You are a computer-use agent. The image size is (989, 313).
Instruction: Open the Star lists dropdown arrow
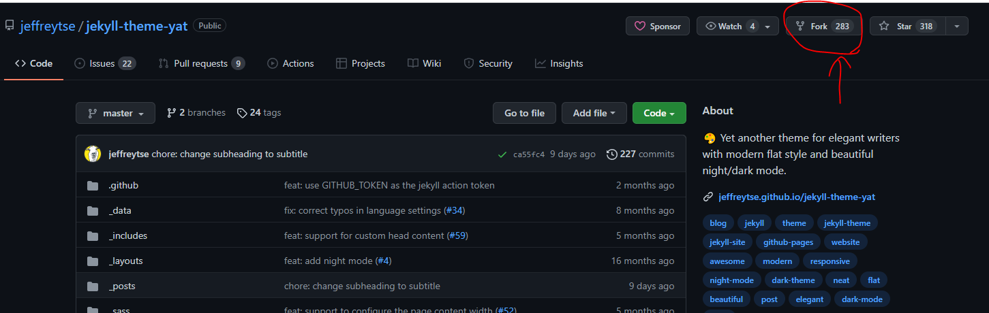coord(957,26)
